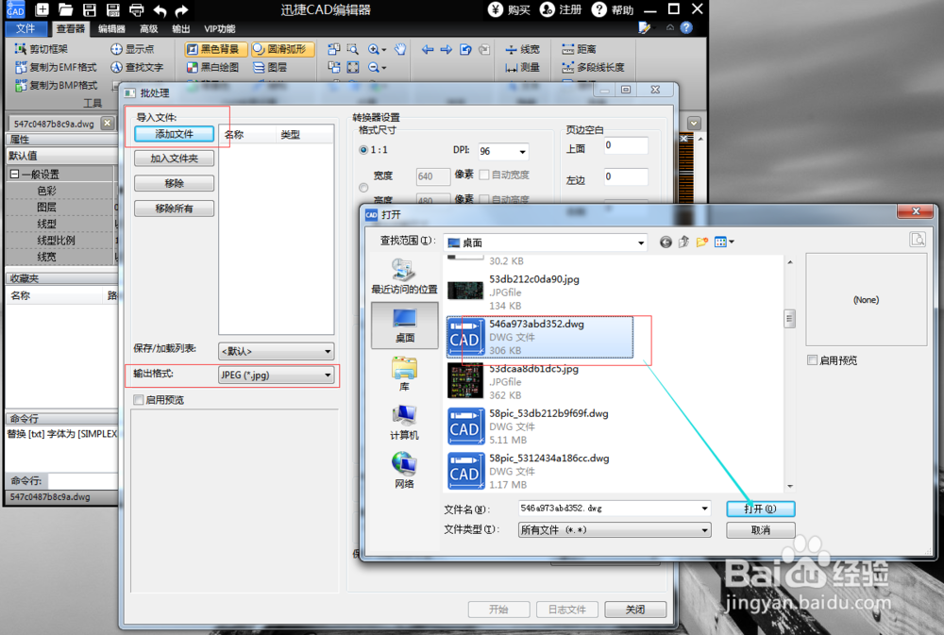Image resolution: width=944 pixels, height=635 pixels.
Task: Select the pan hand tool
Action: (x=399, y=49)
